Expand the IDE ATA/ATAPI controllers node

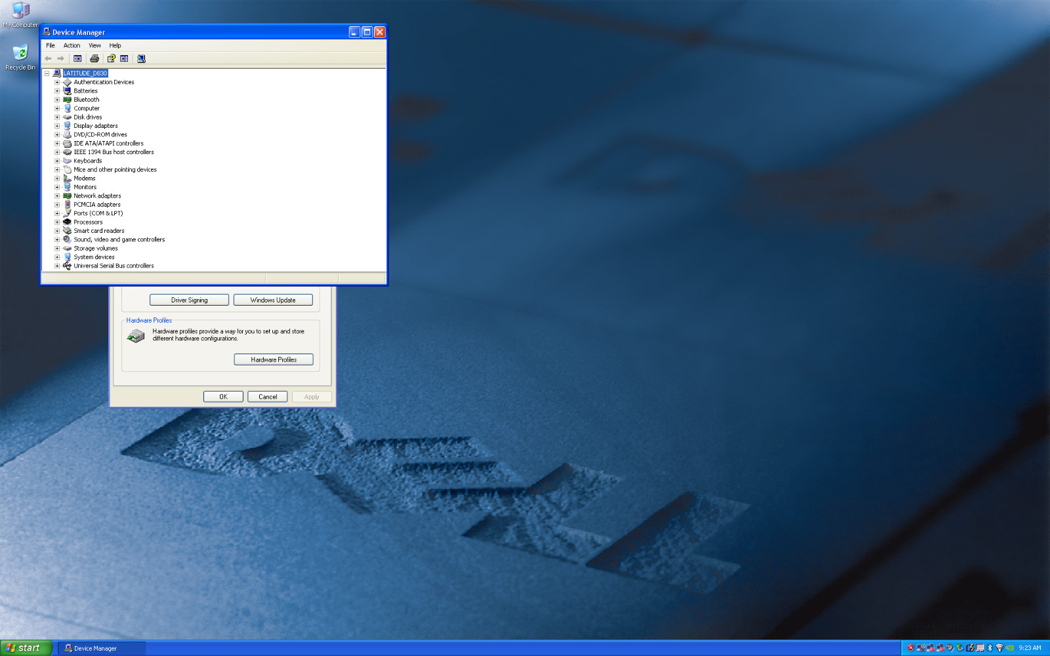(57, 143)
